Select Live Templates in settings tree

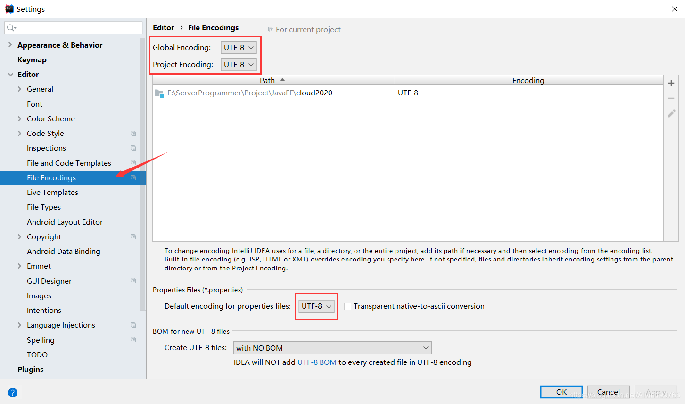[x=52, y=192]
